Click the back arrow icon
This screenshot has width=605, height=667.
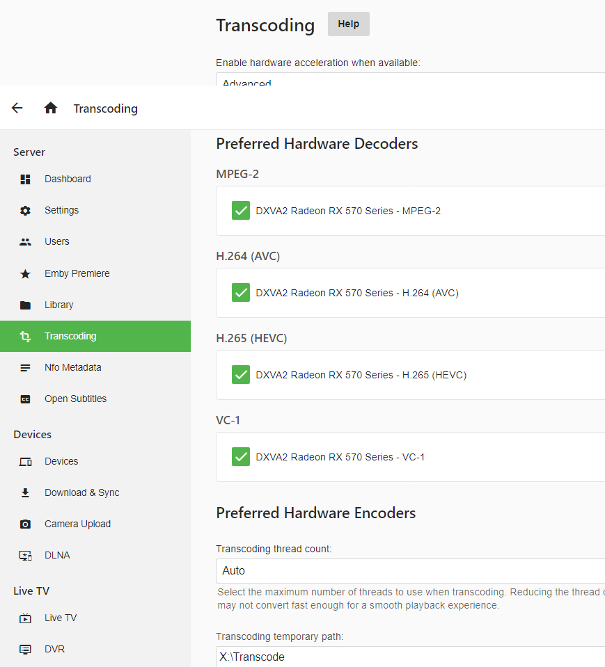[x=17, y=108]
